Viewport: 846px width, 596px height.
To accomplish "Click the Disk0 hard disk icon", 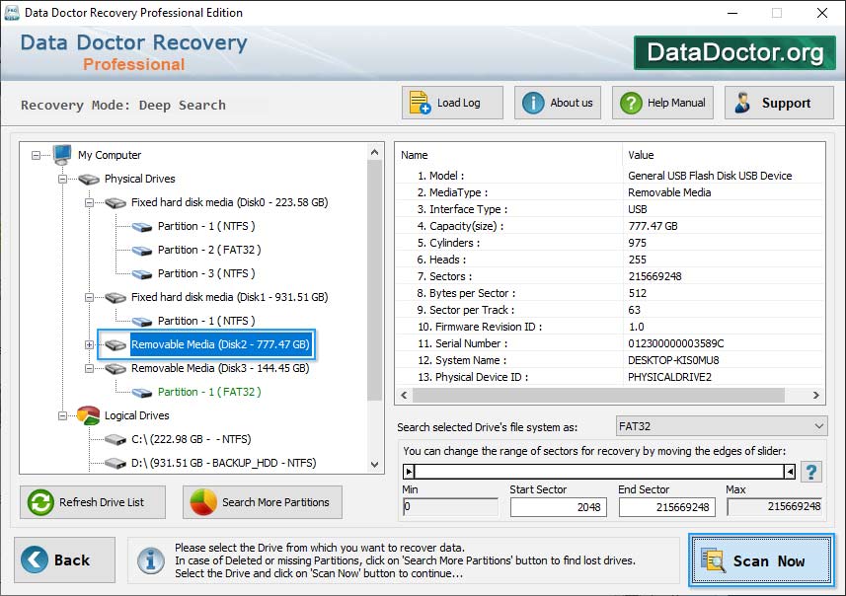I will 115,203.
